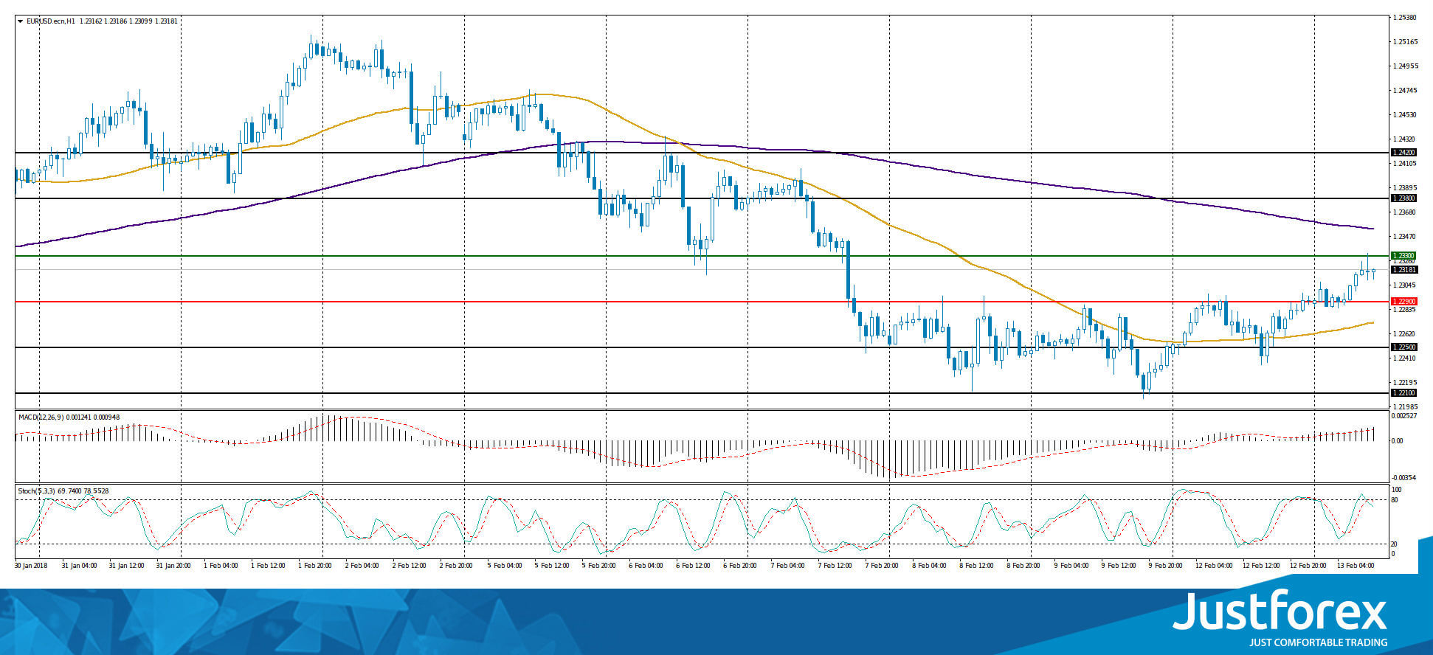Click the 5 Feb 04:00 time label
Screen dimensions: 1433x655
pyautogui.click(x=504, y=566)
